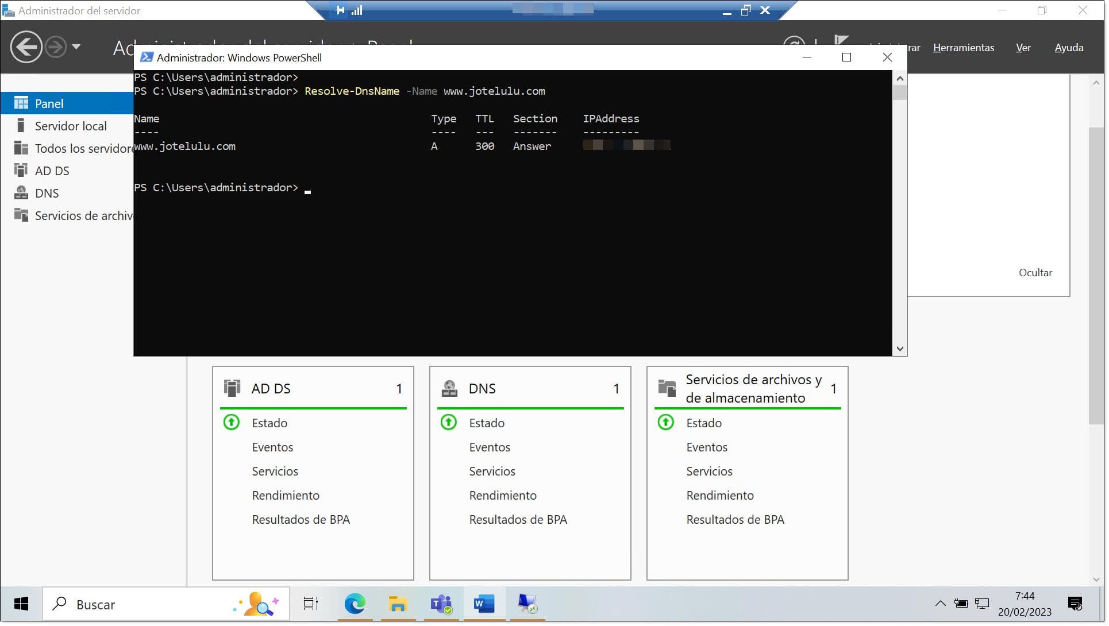Click Ayuda menu item

(x=1070, y=47)
